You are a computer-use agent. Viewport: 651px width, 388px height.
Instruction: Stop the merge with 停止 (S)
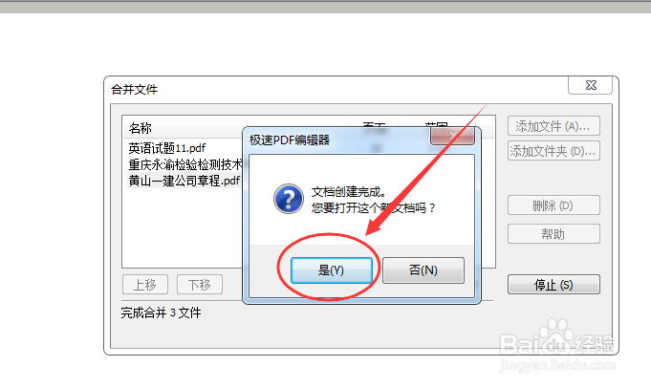(553, 285)
